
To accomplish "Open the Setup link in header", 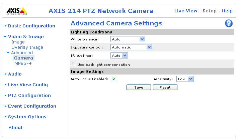I will click(210, 11).
